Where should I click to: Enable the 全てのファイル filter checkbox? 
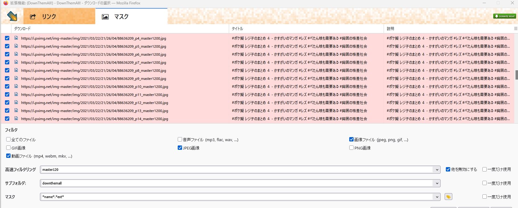point(8,140)
